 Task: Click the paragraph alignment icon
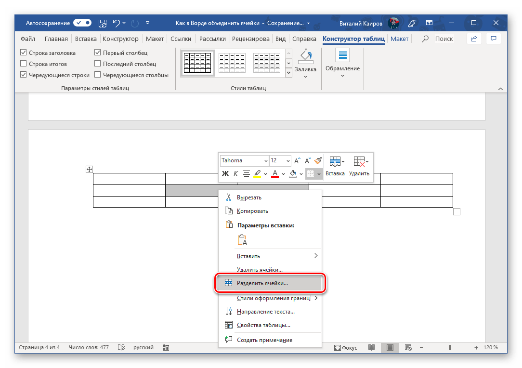tap(247, 173)
